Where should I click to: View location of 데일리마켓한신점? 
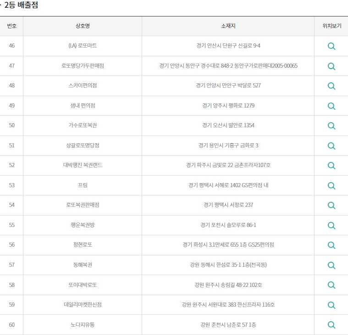point(331,305)
